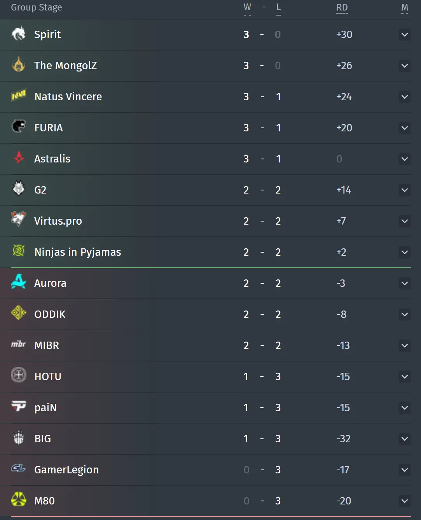
Task: Click the Aurora team logo
Action: coord(19,282)
